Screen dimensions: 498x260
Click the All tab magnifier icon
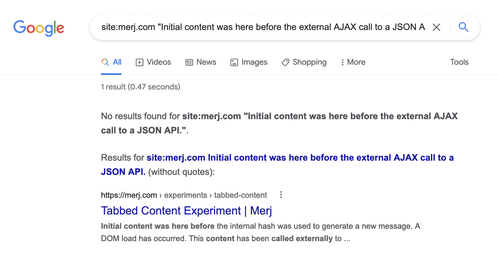pyautogui.click(x=105, y=62)
